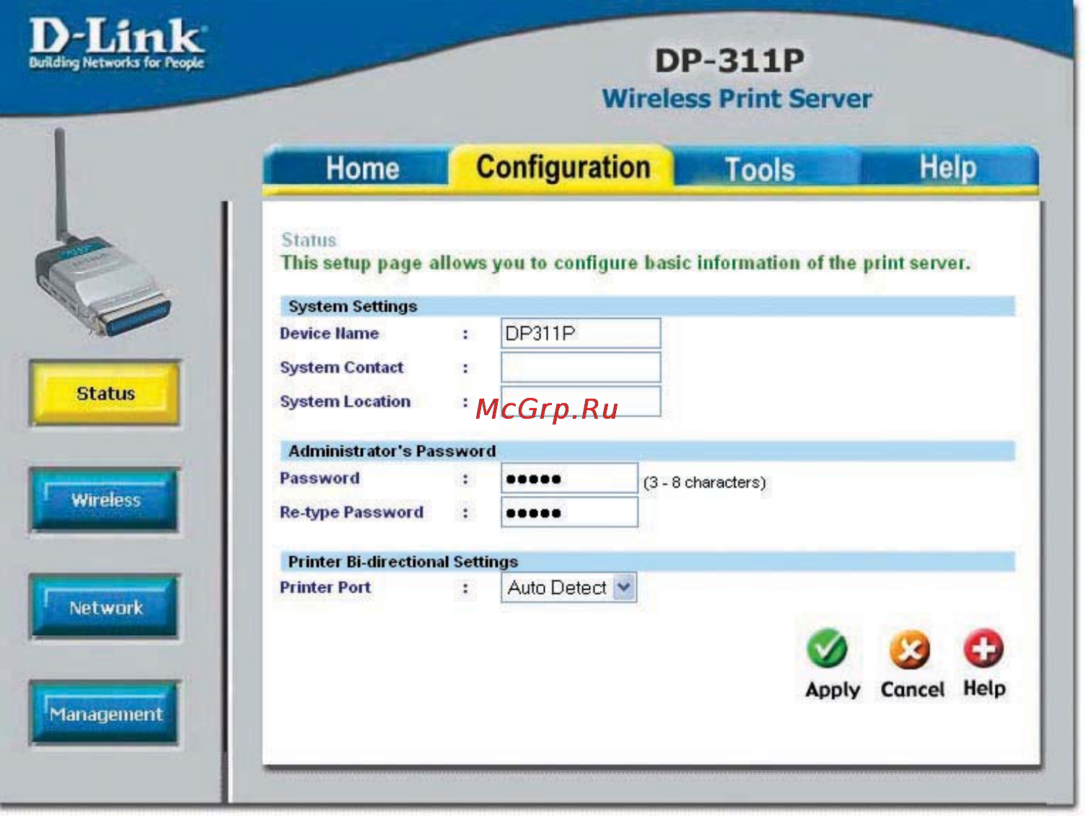1085x816 pixels.
Task: Click the Password input field
Action: (x=569, y=478)
